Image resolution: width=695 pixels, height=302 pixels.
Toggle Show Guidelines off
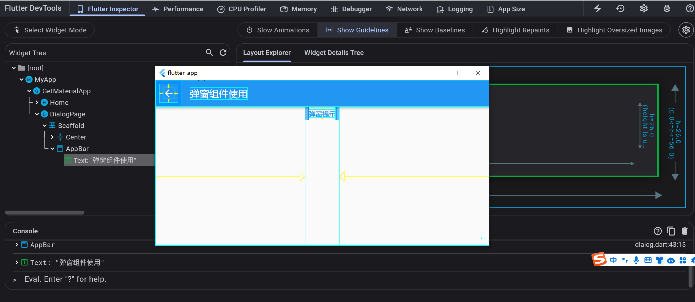[357, 30]
